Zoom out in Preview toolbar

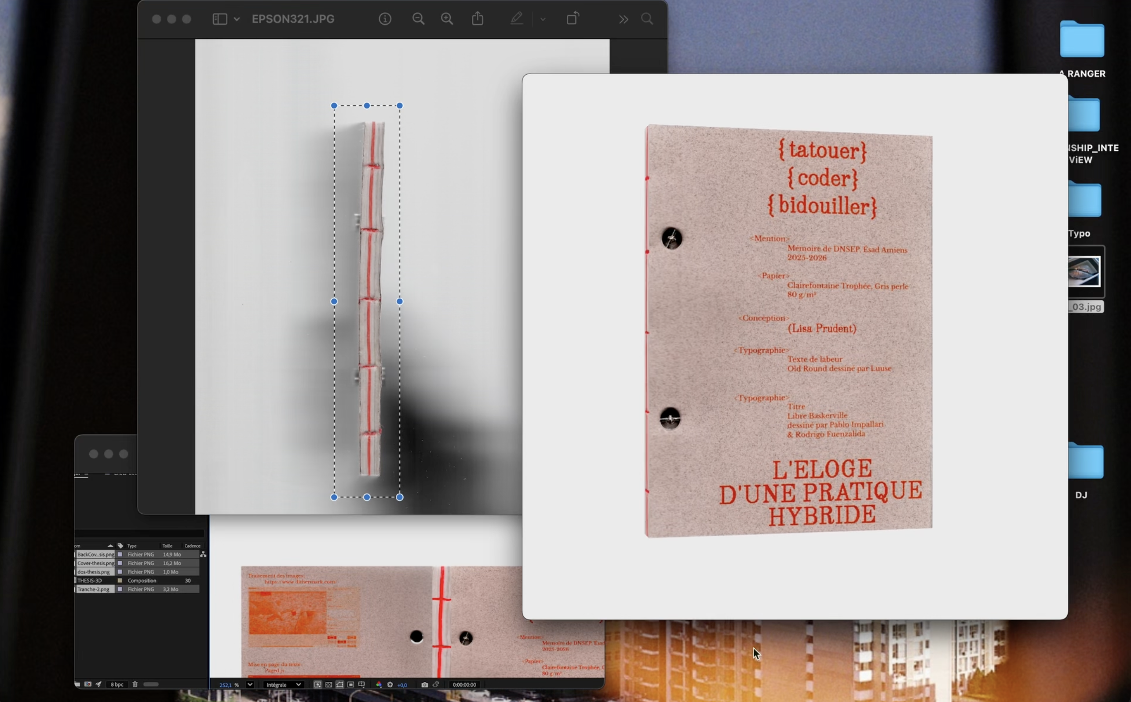pyautogui.click(x=418, y=18)
